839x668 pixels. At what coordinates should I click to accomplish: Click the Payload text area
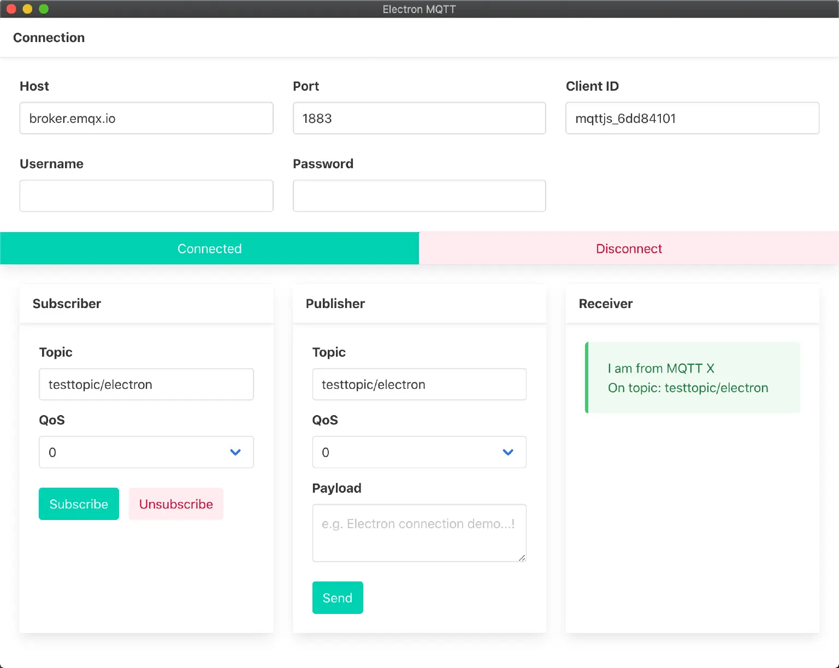click(419, 533)
